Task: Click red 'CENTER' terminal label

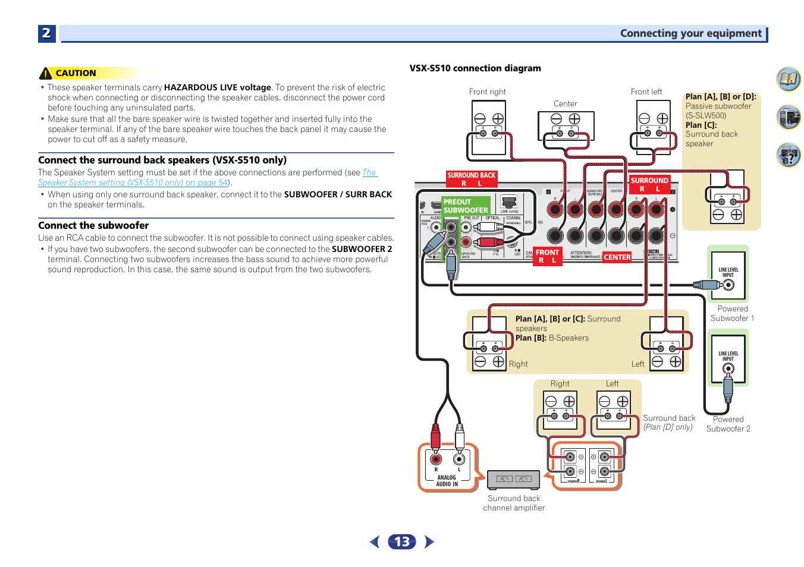Action: click(617, 257)
